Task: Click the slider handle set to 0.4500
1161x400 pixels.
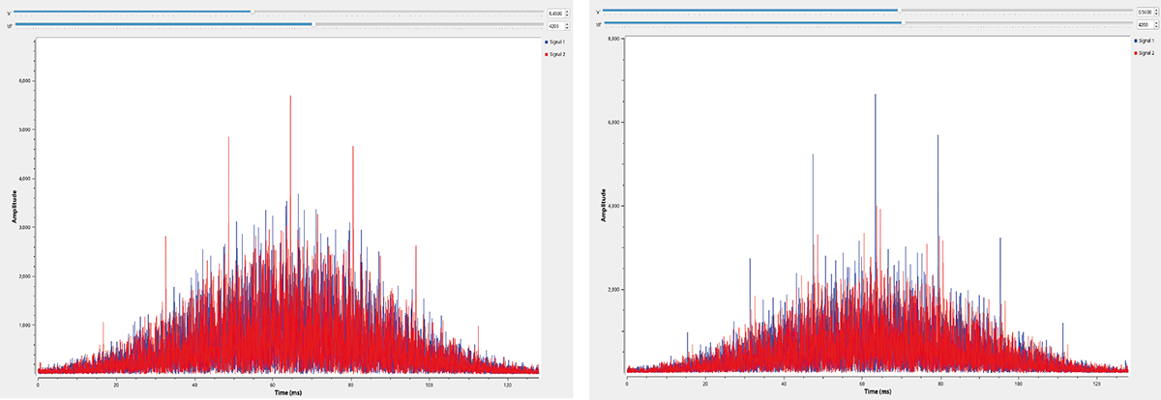Action: (x=252, y=12)
